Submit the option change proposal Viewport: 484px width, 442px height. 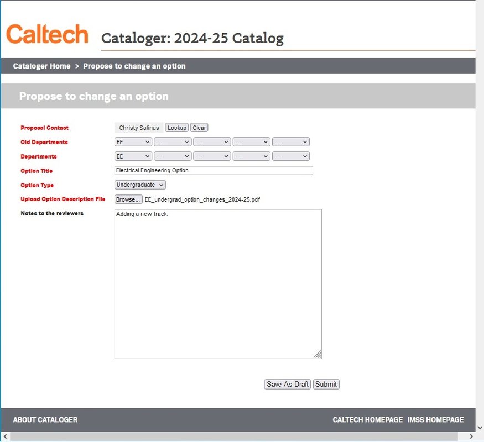326,385
